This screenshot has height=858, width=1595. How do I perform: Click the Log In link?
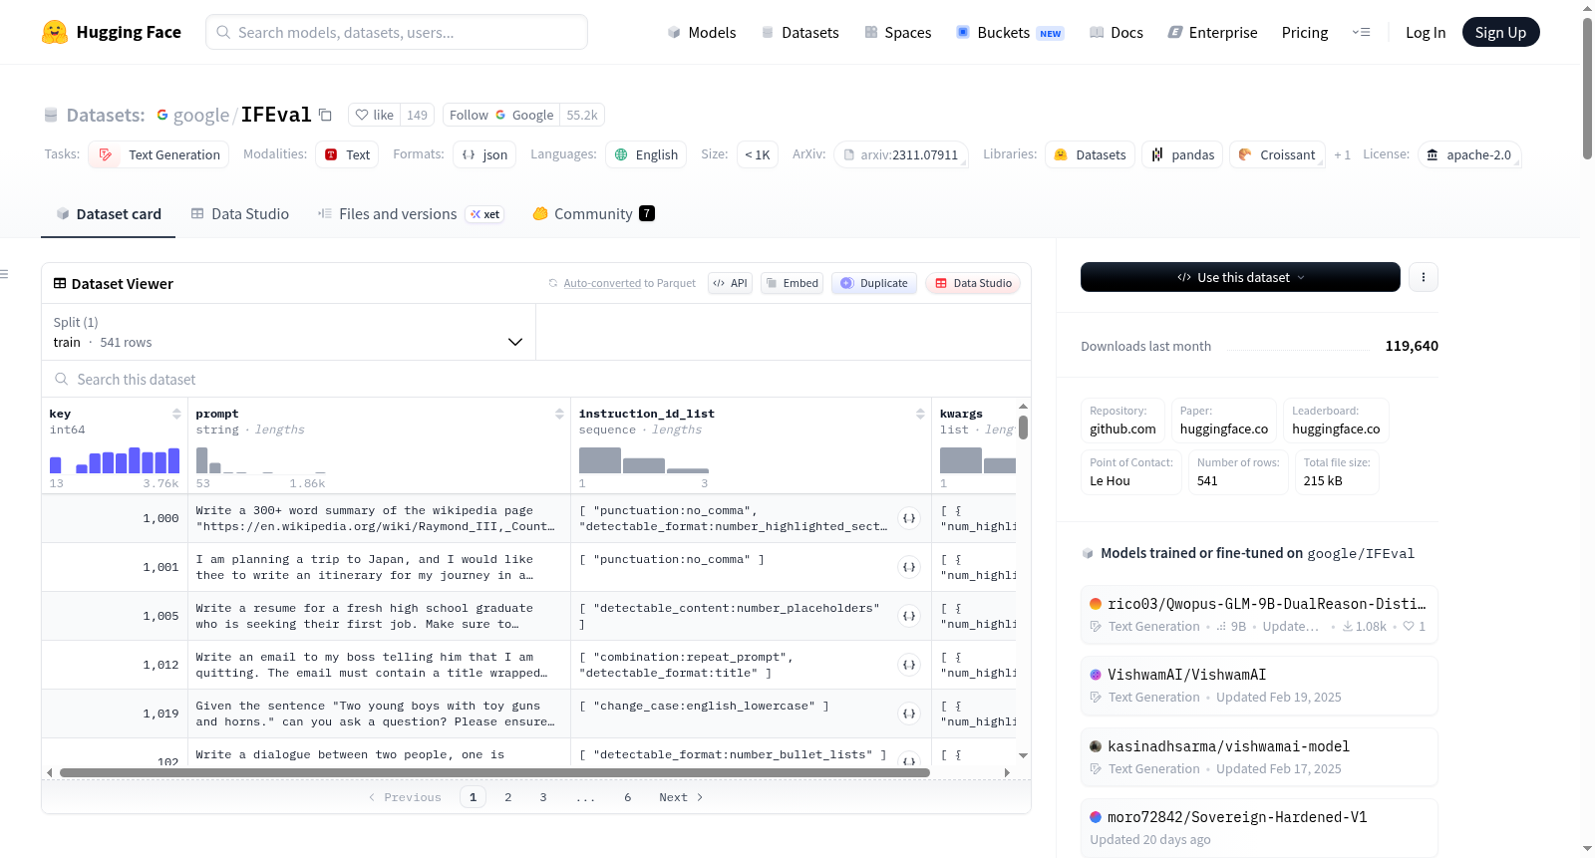pos(1426,32)
